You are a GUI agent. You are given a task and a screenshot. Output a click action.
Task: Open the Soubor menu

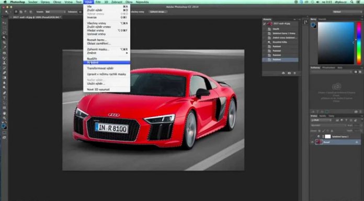coord(33,2)
